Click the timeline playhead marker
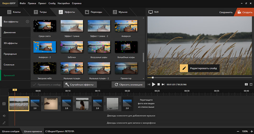Screen dimensions: 254x134 point(15,90)
